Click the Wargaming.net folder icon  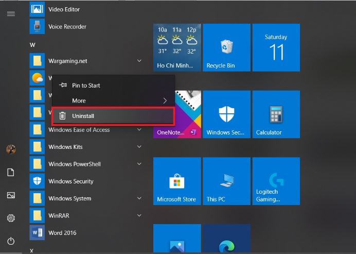[x=37, y=61]
